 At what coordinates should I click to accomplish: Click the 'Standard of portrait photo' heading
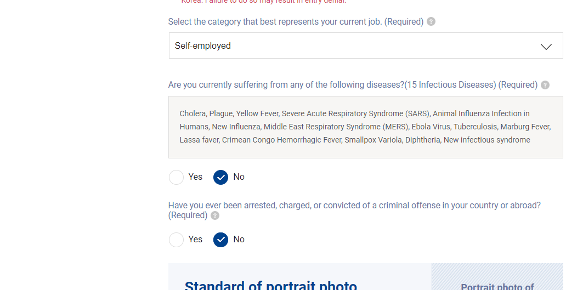[x=271, y=286]
